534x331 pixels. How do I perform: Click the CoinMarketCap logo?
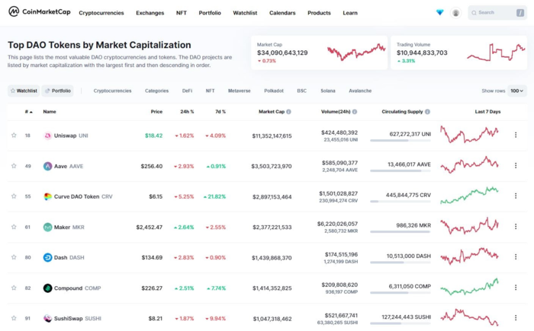[x=40, y=12]
